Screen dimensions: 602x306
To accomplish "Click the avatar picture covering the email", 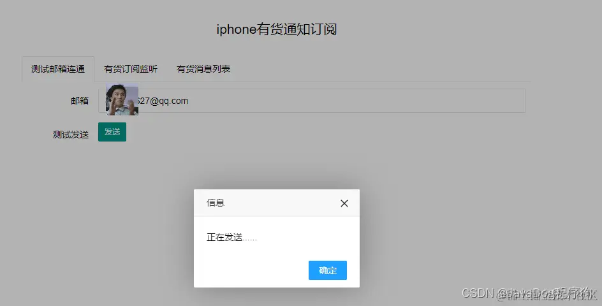I will tap(122, 99).
